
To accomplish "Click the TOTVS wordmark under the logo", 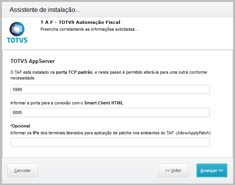I will (17, 40).
